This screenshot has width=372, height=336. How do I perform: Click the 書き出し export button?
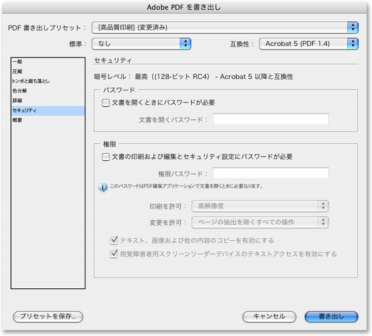331,316
